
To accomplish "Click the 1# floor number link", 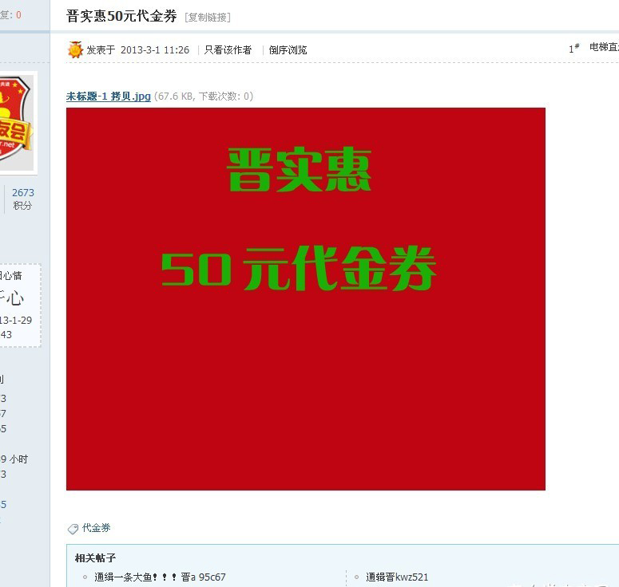I will [574, 48].
